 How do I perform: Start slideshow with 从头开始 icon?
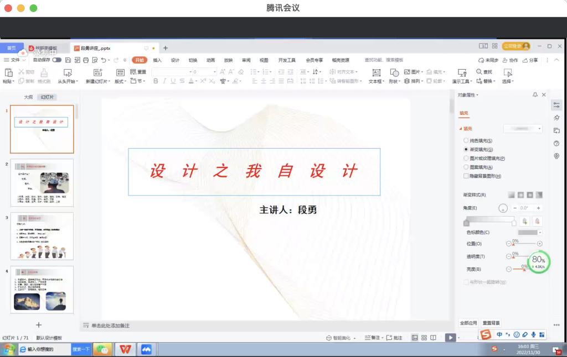pyautogui.click(x=68, y=72)
